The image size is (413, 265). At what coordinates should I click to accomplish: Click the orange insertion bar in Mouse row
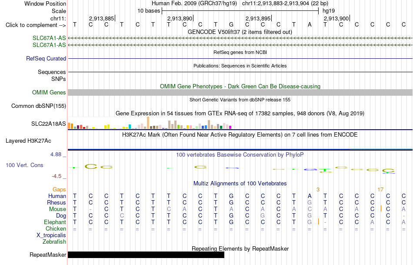pos(381,208)
